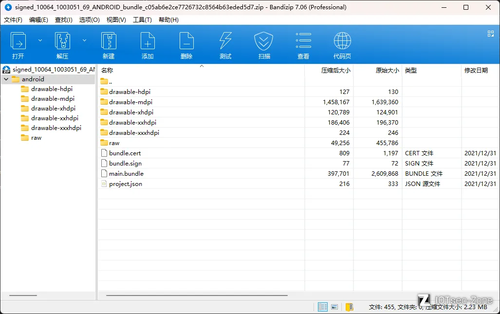Screen dimensions: 500x314
Task: Click the 新建 (New archive) toolbar icon
Action: click(109, 41)
